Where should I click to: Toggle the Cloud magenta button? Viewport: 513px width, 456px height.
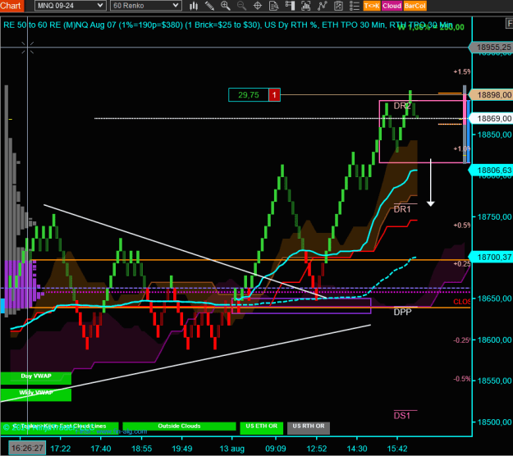tap(392, 6)
